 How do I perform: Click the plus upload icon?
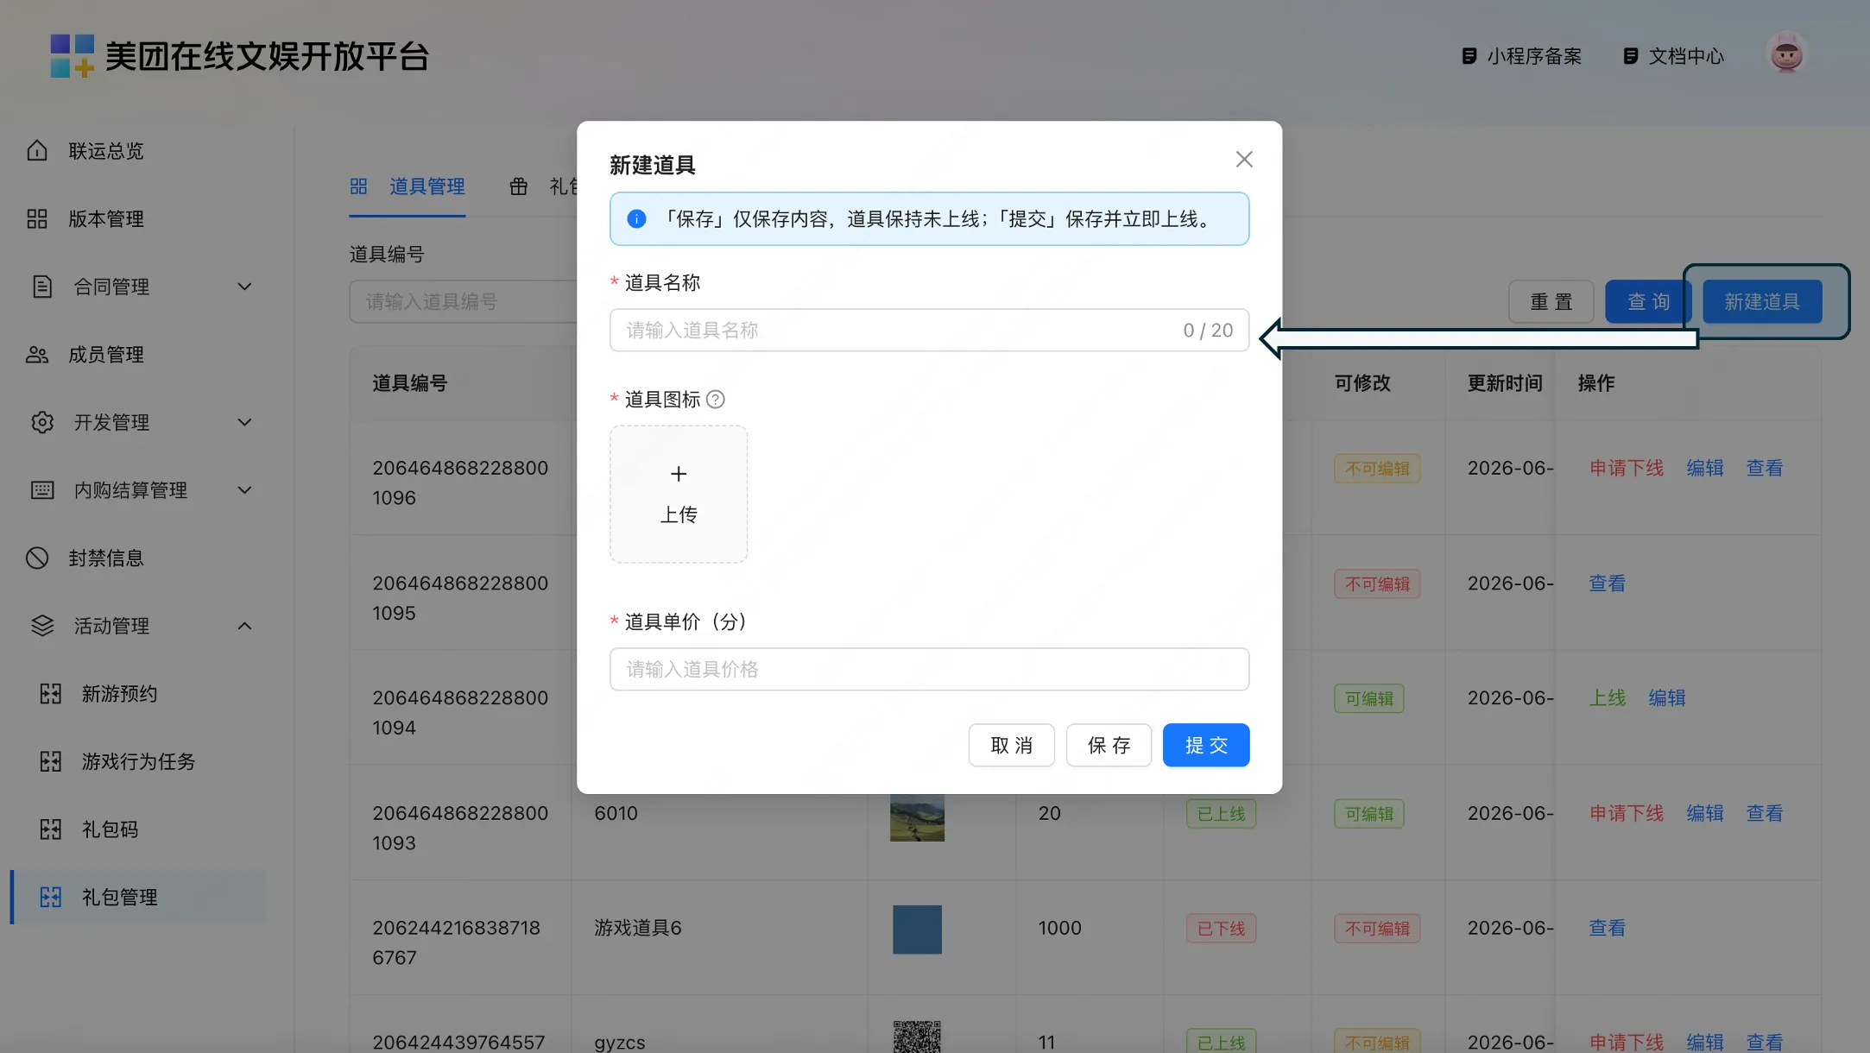click(679, 474)
